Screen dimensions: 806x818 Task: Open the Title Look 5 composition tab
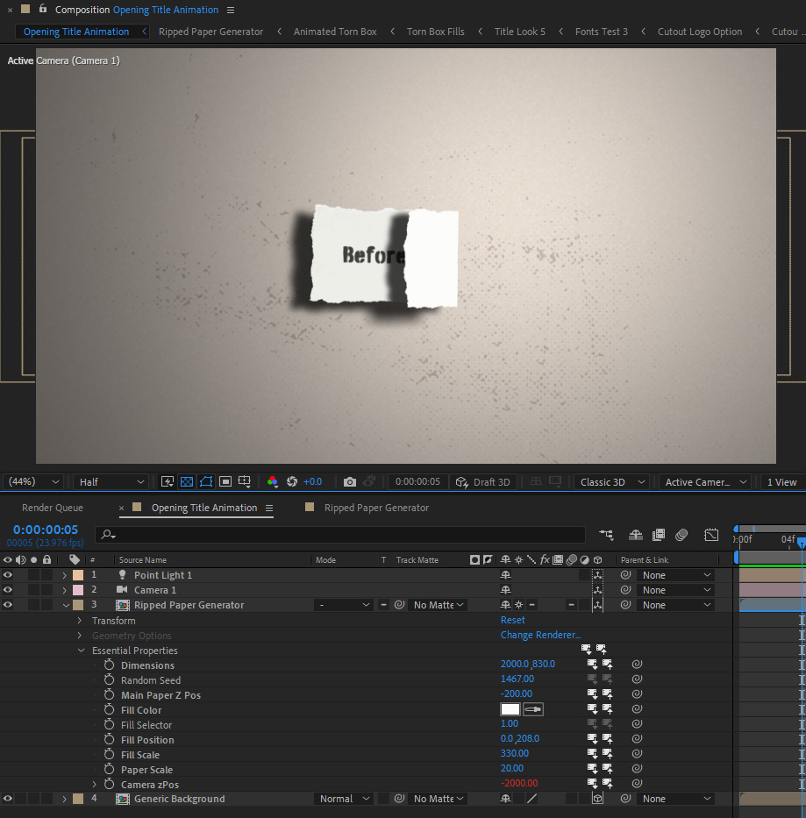click(519, 32)
